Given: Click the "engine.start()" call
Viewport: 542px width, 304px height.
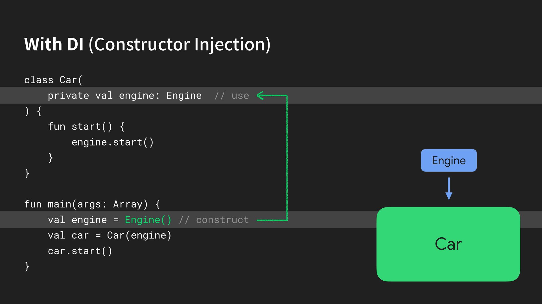Looking at the screenshot, I should 112,142.
